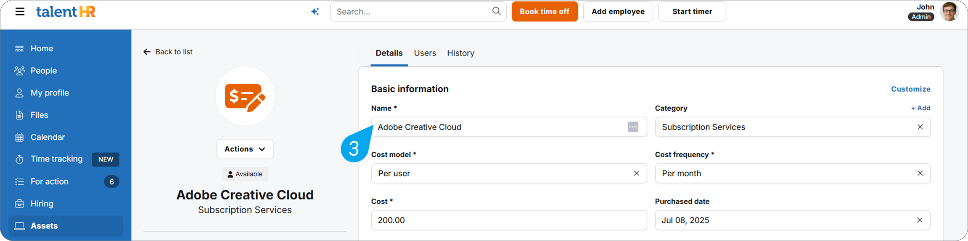The width and height of the screenshot is (968, 241).
Task: Click the Home grid icon
Action: coord(19,49)
